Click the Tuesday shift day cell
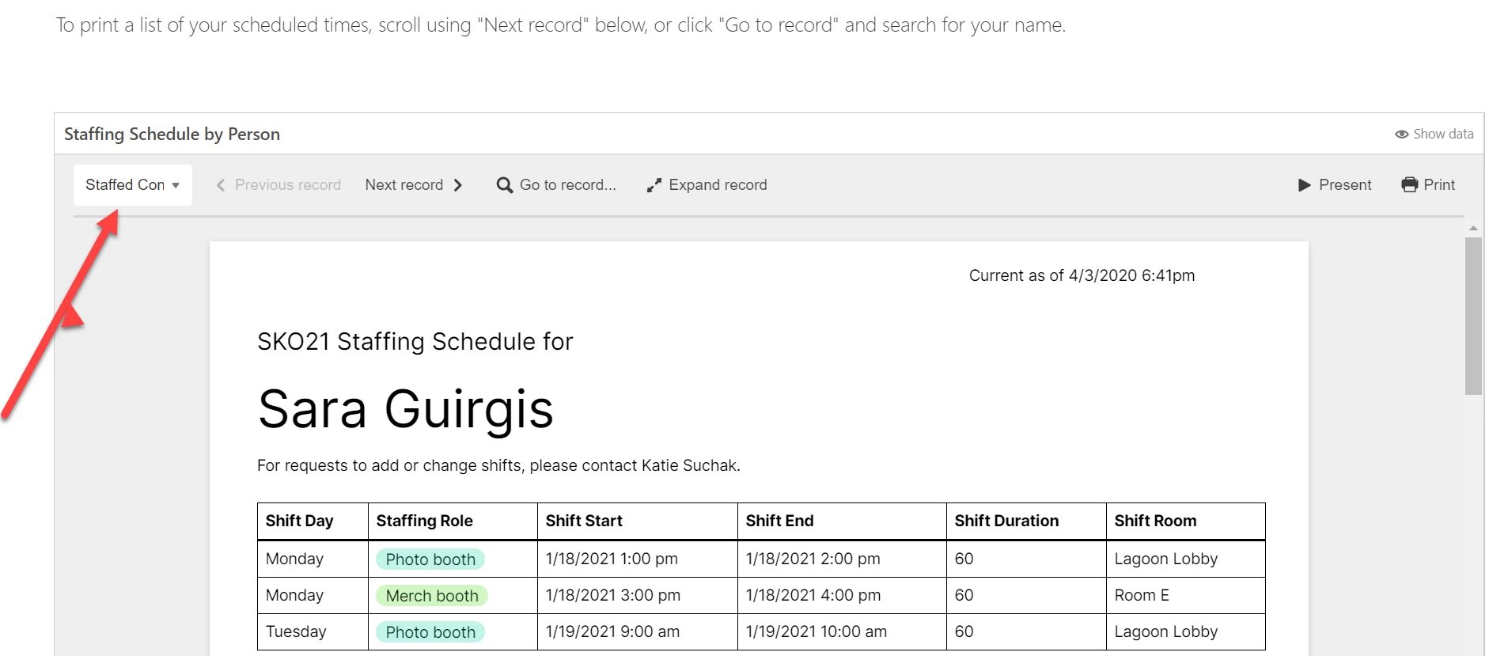The height and width of the screenshot is (656, 1508). (x=313, y=632)
